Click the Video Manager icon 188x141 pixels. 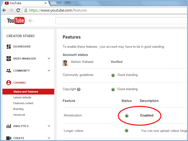pos(9,59)
